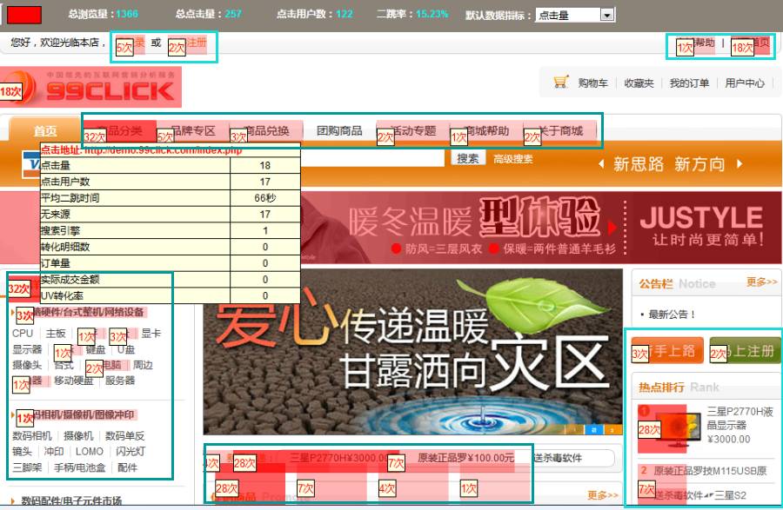783x510 pixels.
Task: Open the 购物车 link
Action: [x=592, y=83]
